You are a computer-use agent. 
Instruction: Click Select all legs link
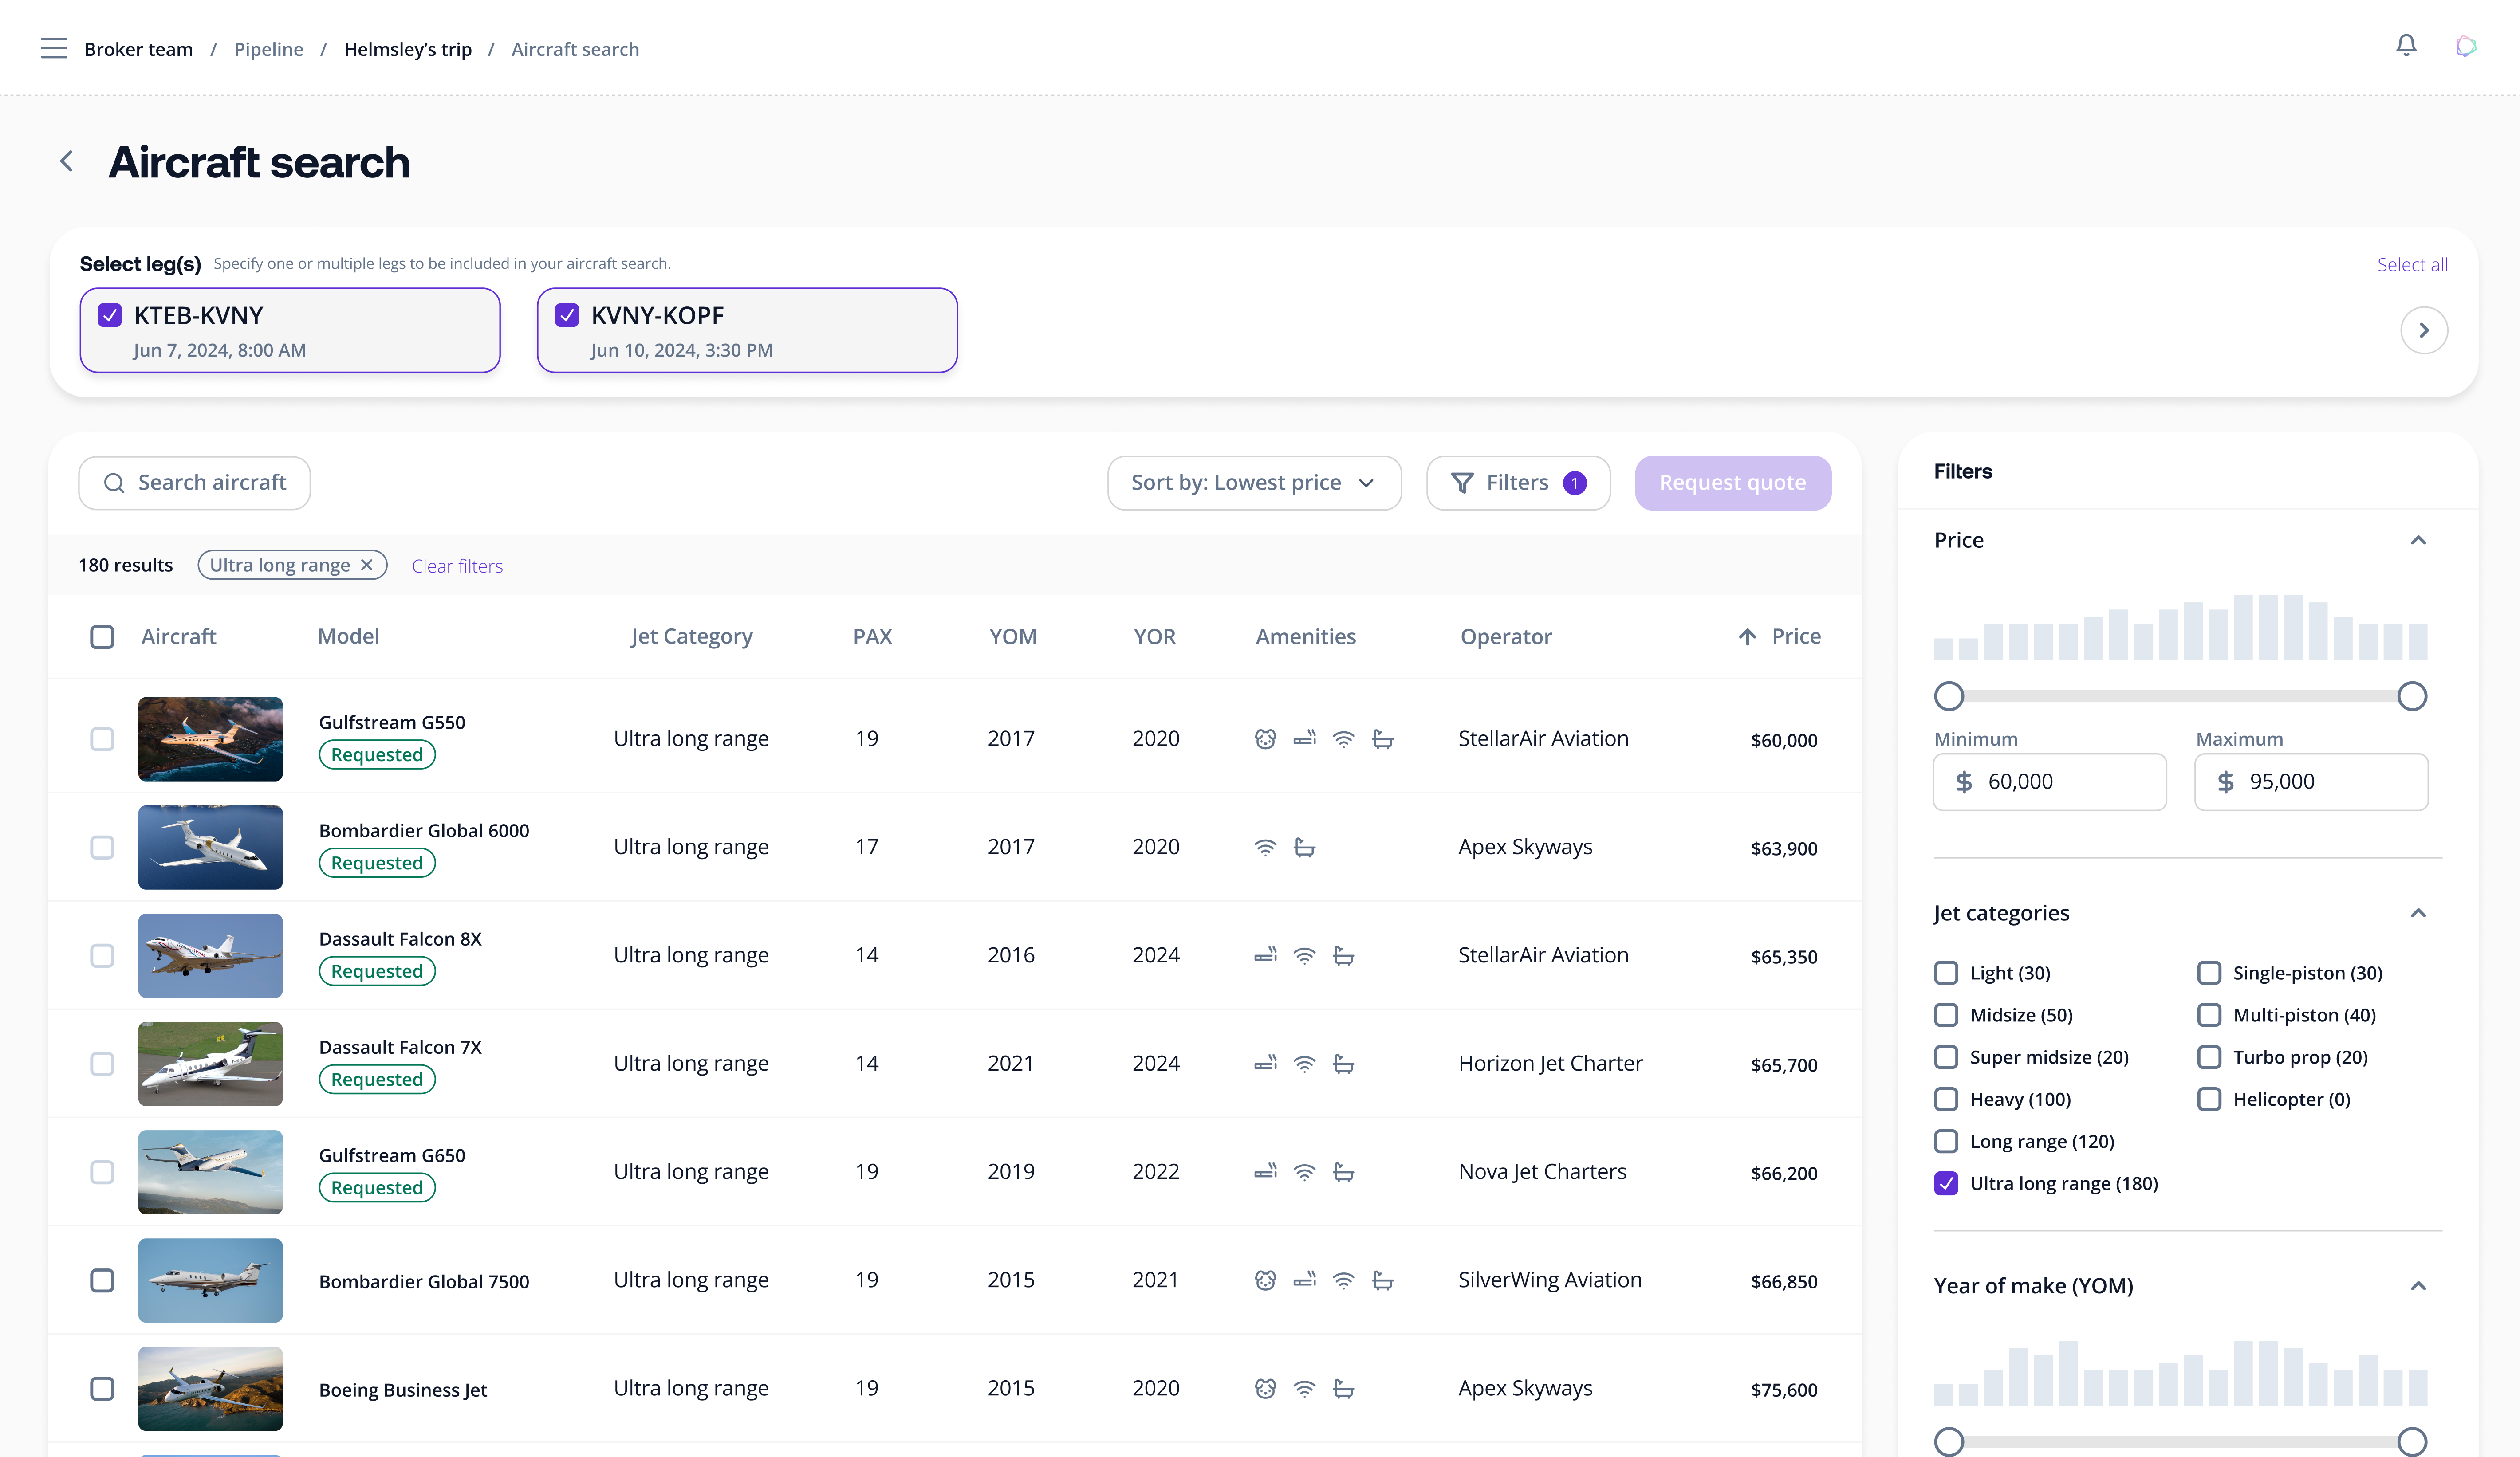(x=2412, y=264)
